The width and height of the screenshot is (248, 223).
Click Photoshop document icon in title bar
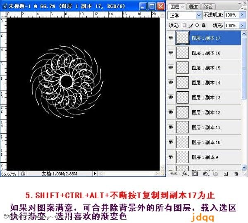click(5, 7)
